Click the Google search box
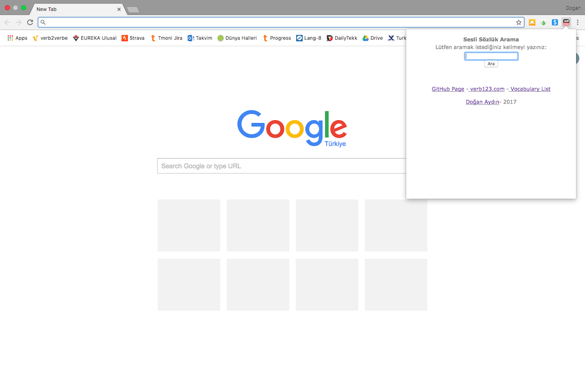 tap(282, 166)
